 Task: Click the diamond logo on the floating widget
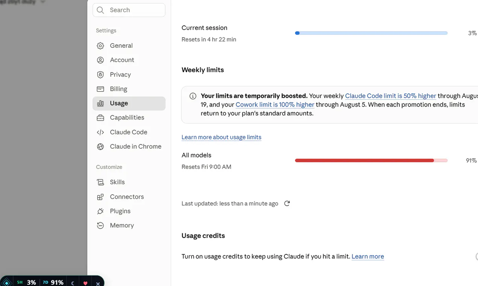[x=6, y=282]
